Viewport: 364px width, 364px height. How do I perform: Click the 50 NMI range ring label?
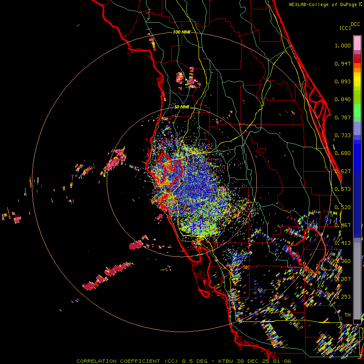pos(182,107)
